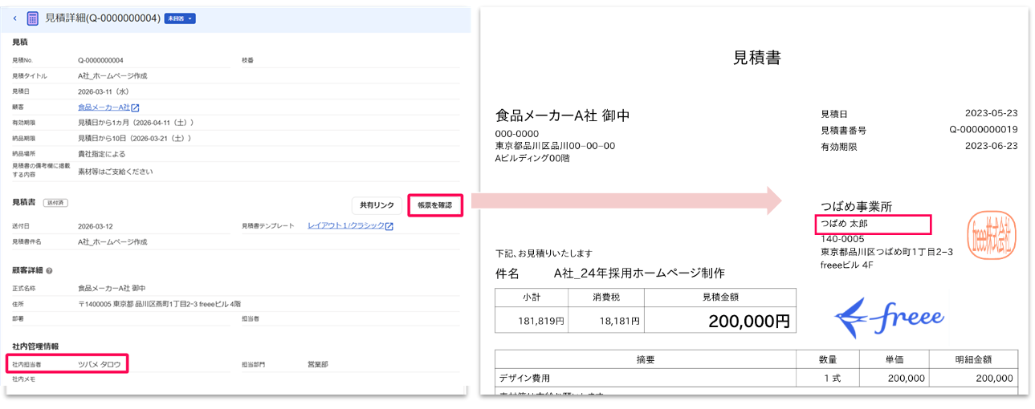Click the つばめ 太郎 name on the quote
This screenshot has width=1035, height=409.
(x=844, y=224)
